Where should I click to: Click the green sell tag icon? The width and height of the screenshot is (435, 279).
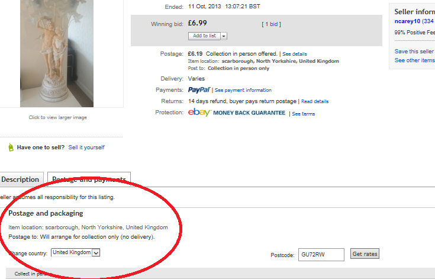11,147
